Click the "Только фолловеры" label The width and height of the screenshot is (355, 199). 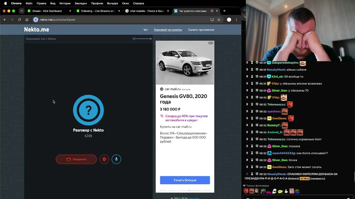(258, 186)
